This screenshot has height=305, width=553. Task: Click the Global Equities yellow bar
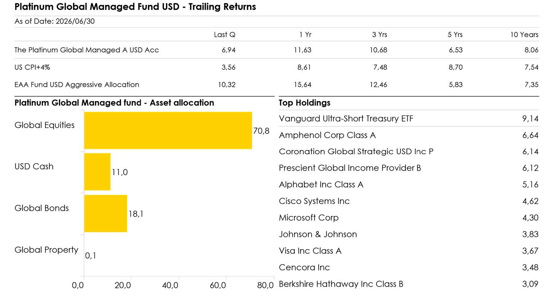coord(168,130)
